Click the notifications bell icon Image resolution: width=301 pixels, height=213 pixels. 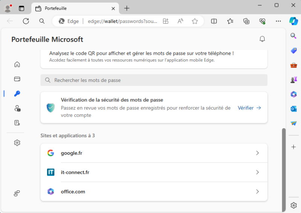coord(262,39)
